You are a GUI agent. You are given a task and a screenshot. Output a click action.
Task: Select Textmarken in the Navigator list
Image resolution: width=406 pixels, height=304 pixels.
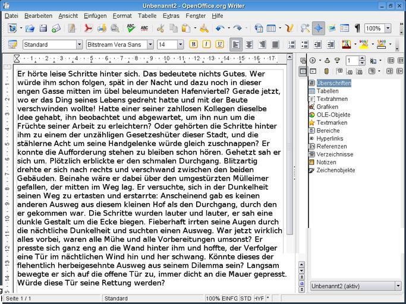click(x=332, y=122)
